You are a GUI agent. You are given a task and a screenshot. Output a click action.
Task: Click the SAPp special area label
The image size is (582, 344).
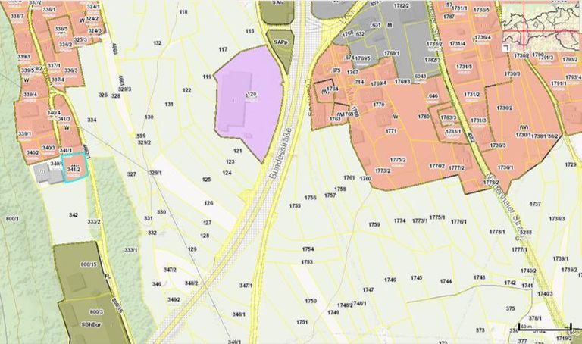pyautogui.click(x=280, y=43)
